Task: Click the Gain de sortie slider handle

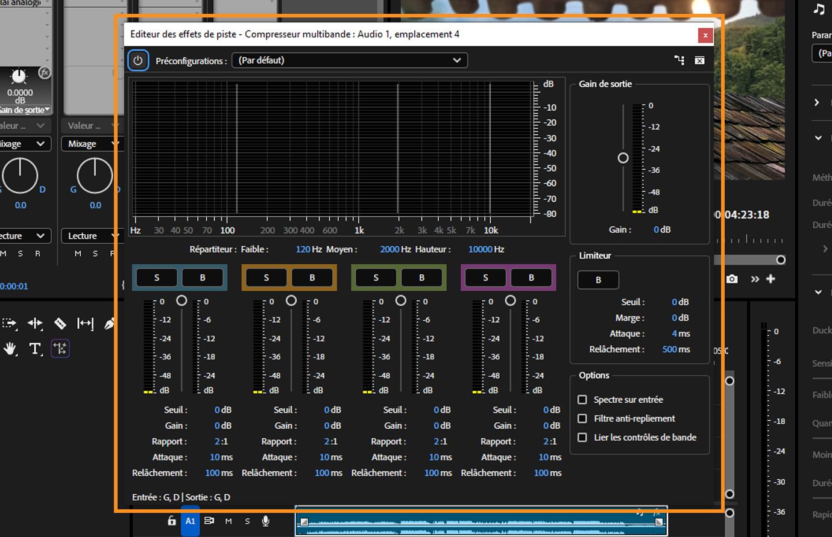Action: (x=623, y=158)
